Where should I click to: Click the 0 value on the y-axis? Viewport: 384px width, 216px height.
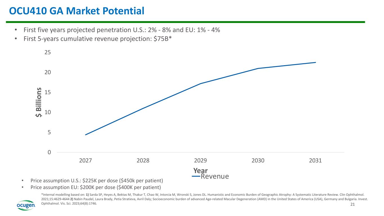coord(49,152)
